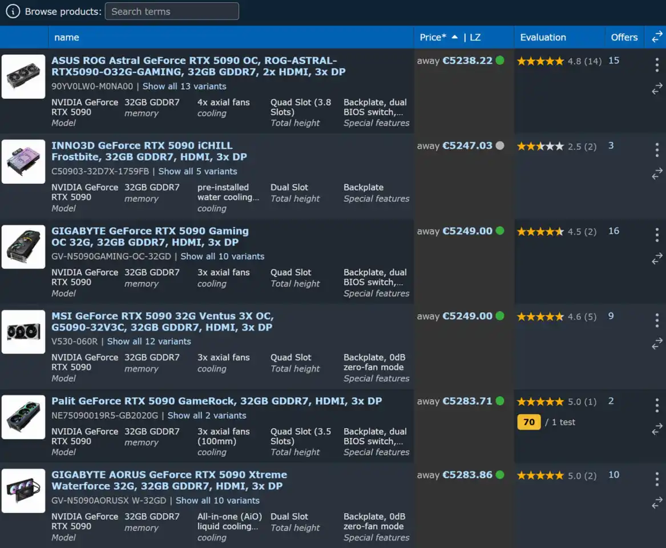Click the info icon beside Browse products
Image resolution: width=666 pixels, height=548 pixels.
13,11
